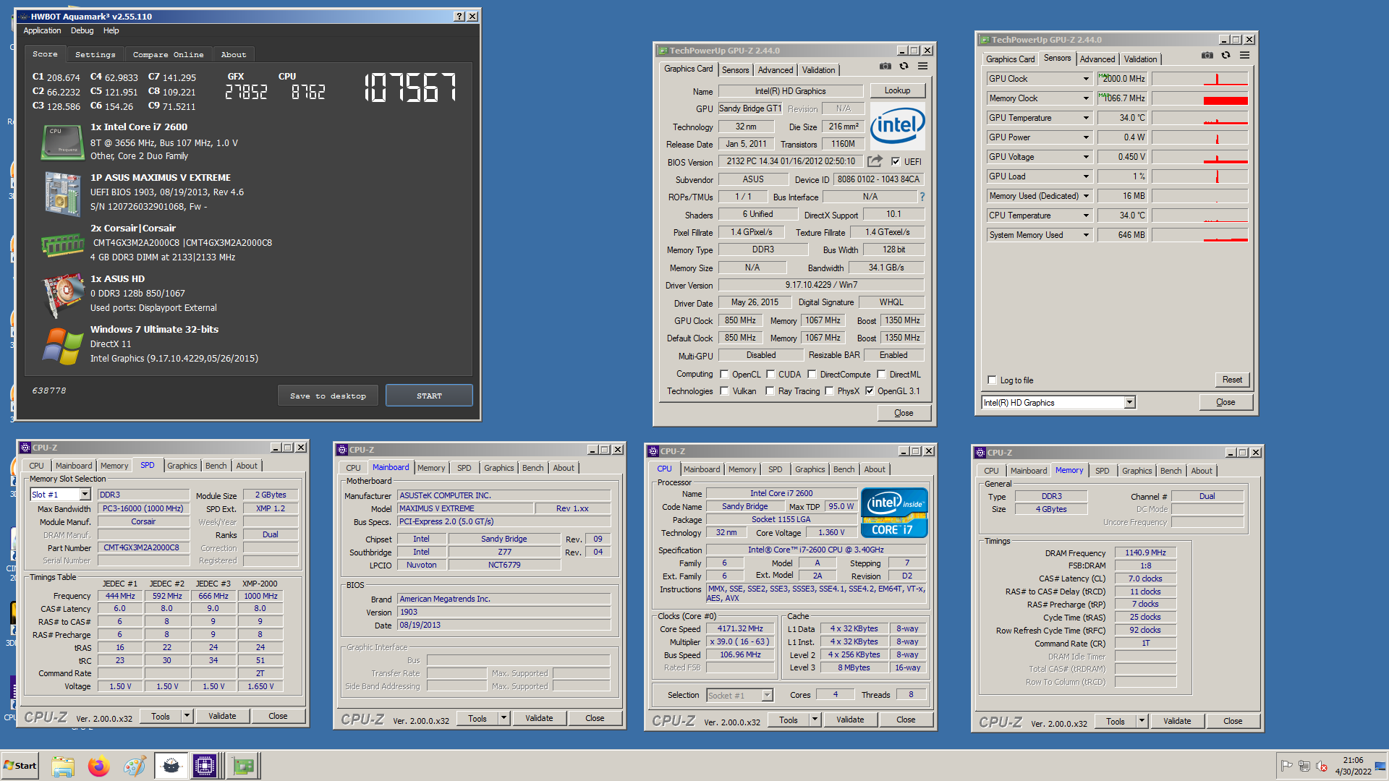This screenshot has width=1389, height=781.
Task: Click the Windows logo icon in Aquamark
Action: click(x=62, y=346)
